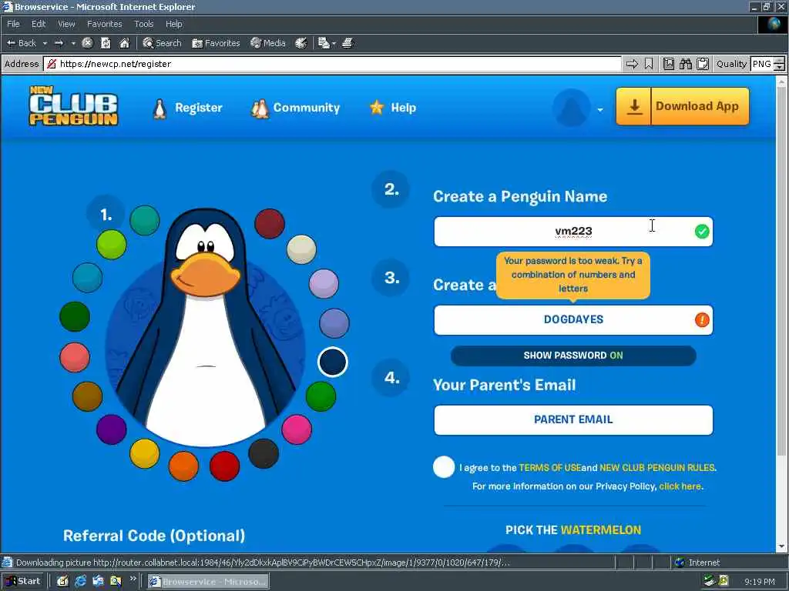Viewport: 789px width, 591px height.
Task: Click the Stop loading icon
Action: [88, 43]
